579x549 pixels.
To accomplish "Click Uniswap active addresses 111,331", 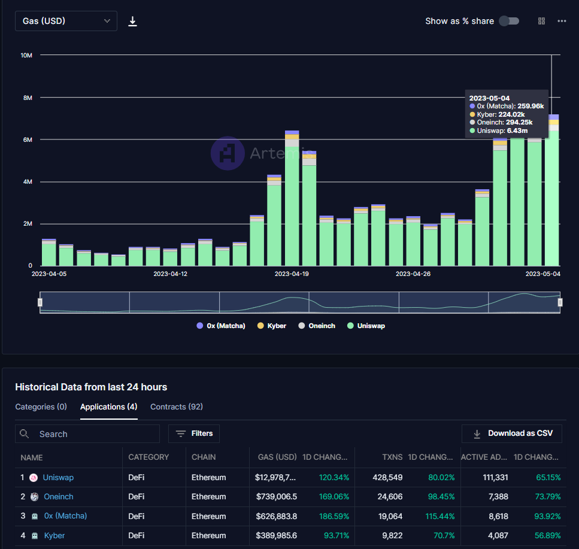I will pos(496,477).
